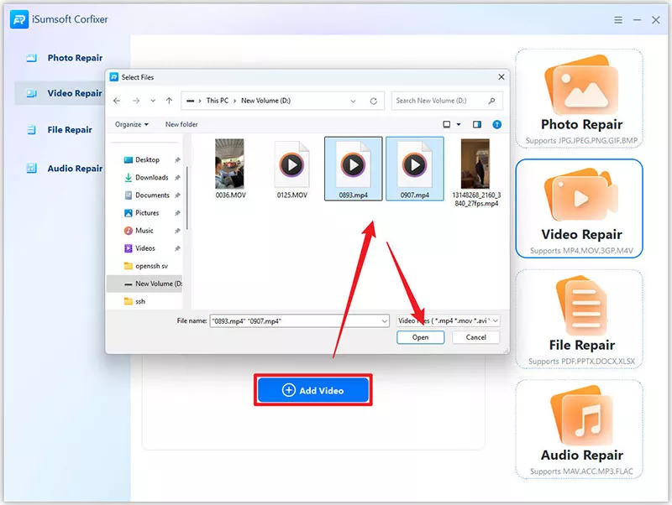Click Cancel in the Select Files dialog
The height and width of the screenshot is (505, 672).
coord(475,337)
